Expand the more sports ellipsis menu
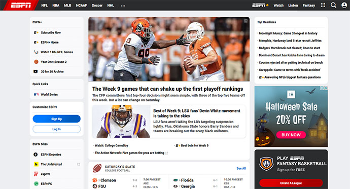This screenshot has width=350, height=189. [123, 6]
